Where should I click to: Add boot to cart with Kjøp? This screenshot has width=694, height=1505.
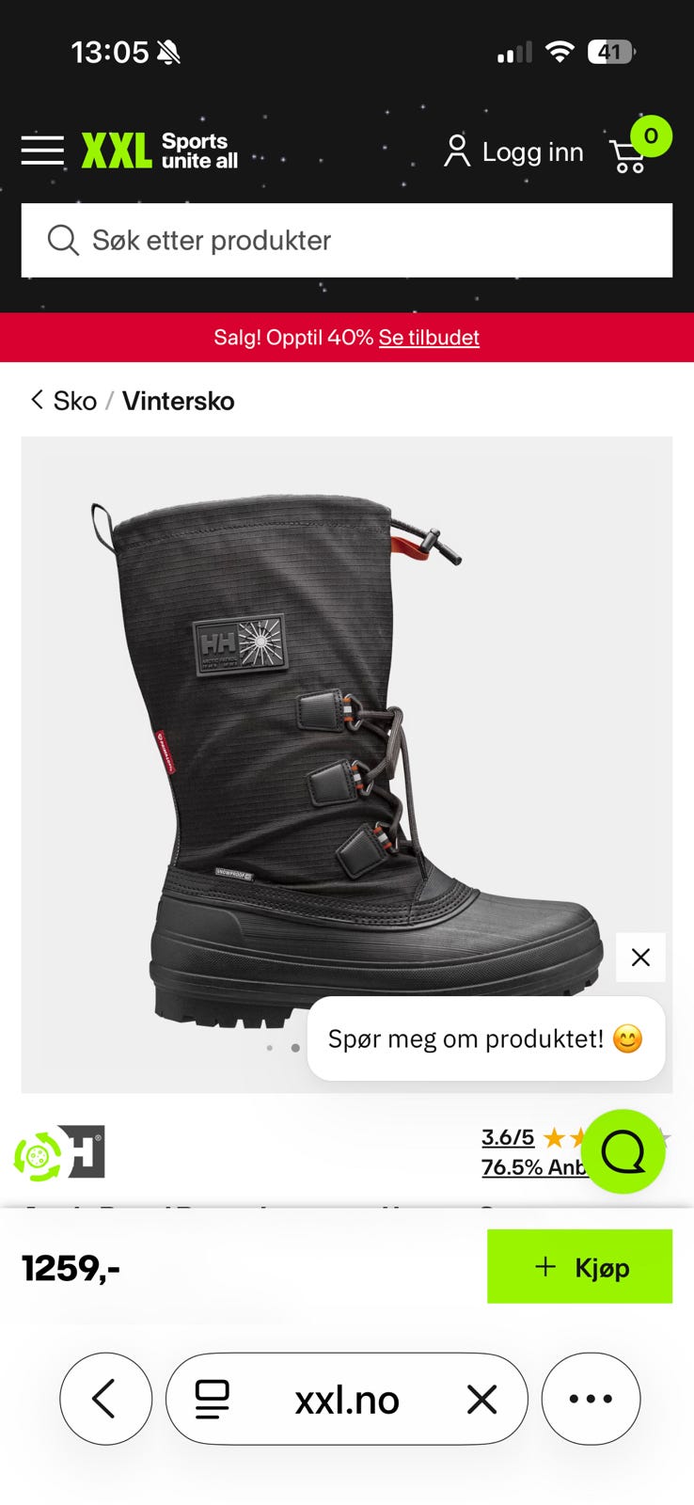579,1266
